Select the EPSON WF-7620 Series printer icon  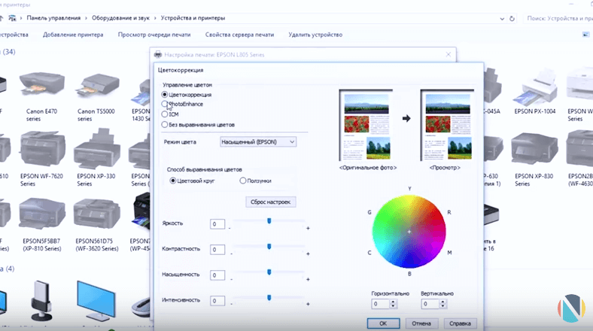(42, 149)
